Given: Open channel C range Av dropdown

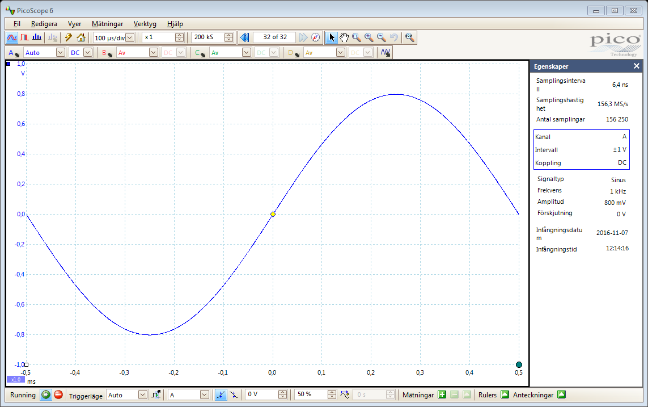Looking at the screenshot, I should 246,53.
